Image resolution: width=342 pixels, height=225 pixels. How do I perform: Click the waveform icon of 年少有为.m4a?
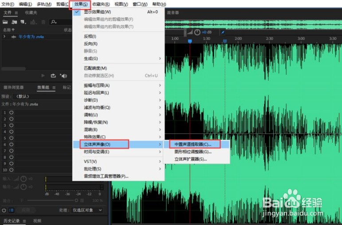14,37
